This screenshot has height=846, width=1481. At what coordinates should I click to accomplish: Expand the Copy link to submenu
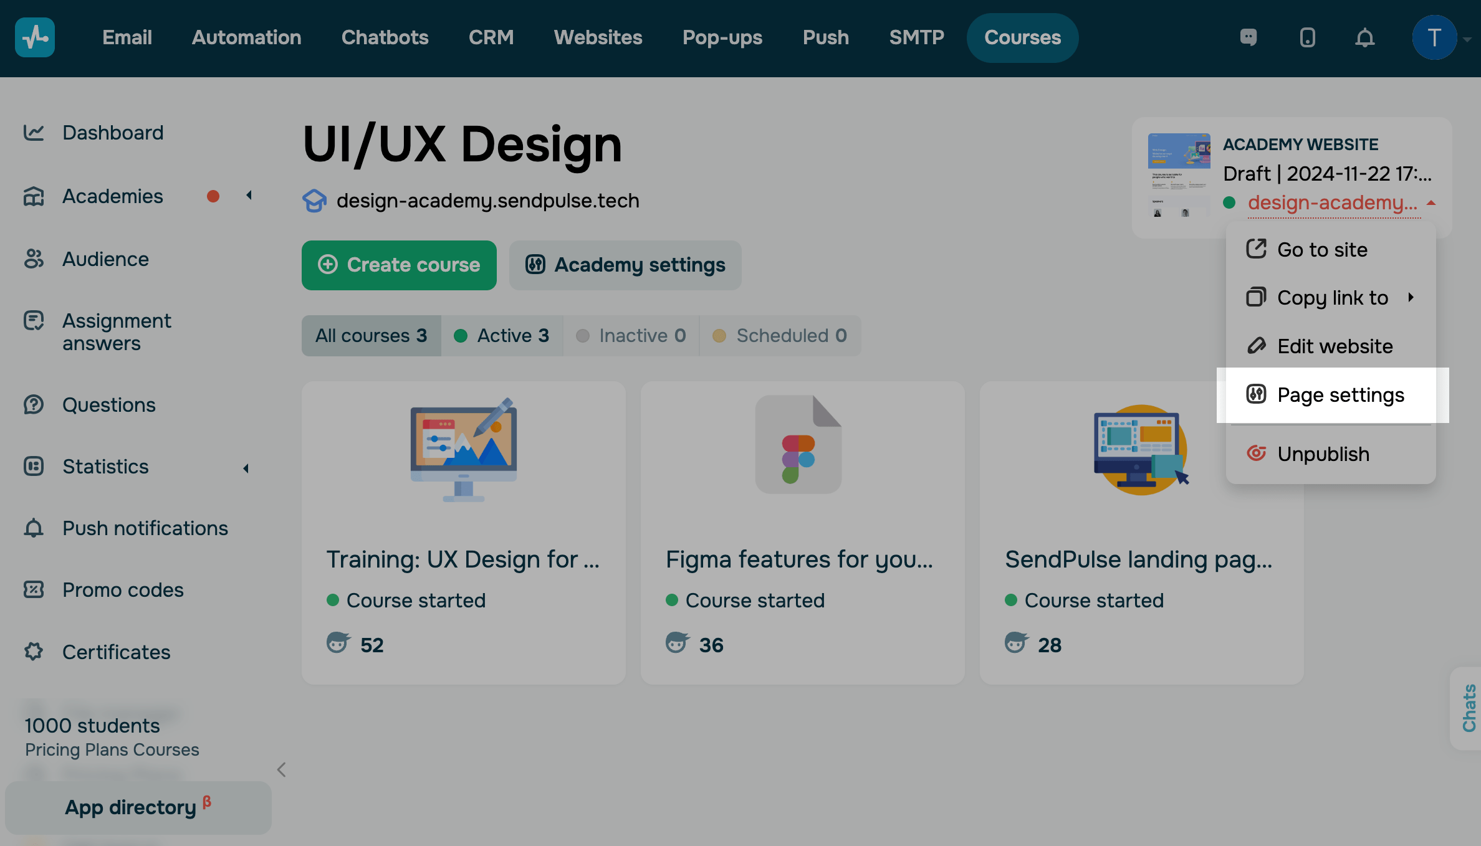[x=1410, y=297]
